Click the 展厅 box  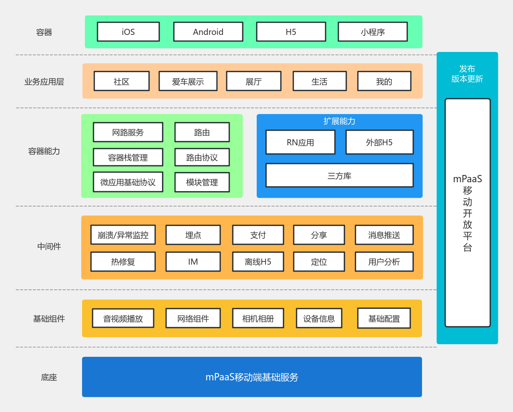tap(254, 81)
